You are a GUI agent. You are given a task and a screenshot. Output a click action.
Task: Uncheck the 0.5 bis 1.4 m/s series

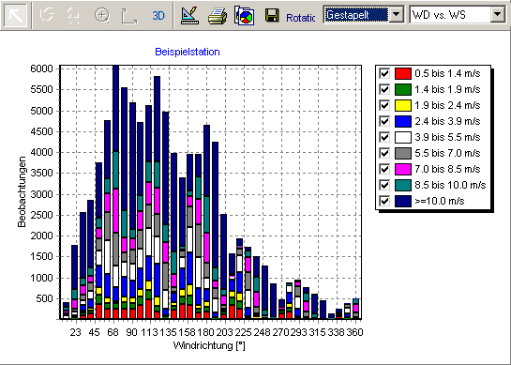[x=384, y=73]
